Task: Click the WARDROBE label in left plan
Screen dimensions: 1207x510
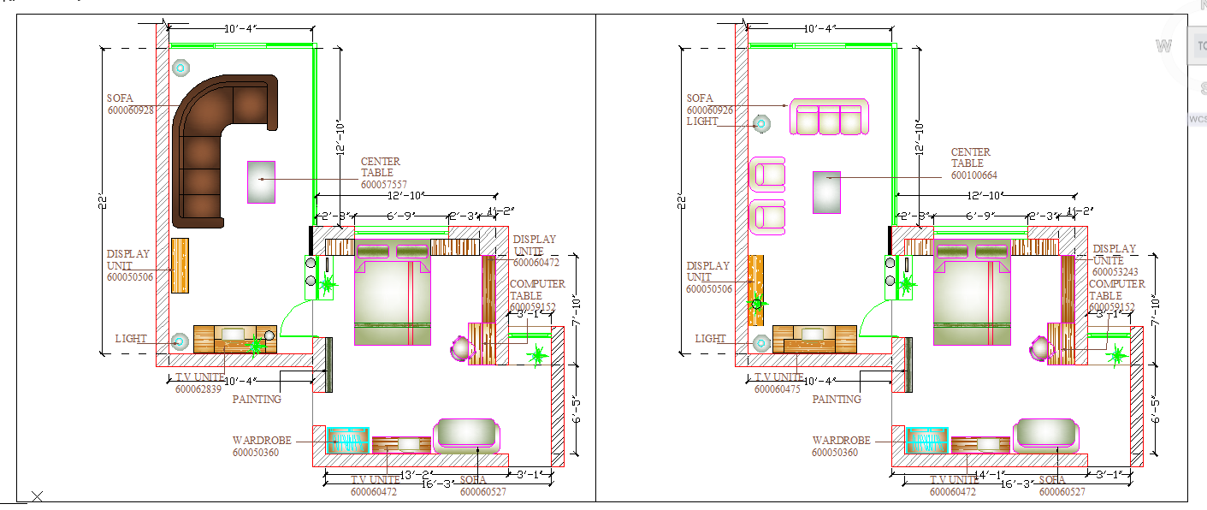Action: click(261, 446)
